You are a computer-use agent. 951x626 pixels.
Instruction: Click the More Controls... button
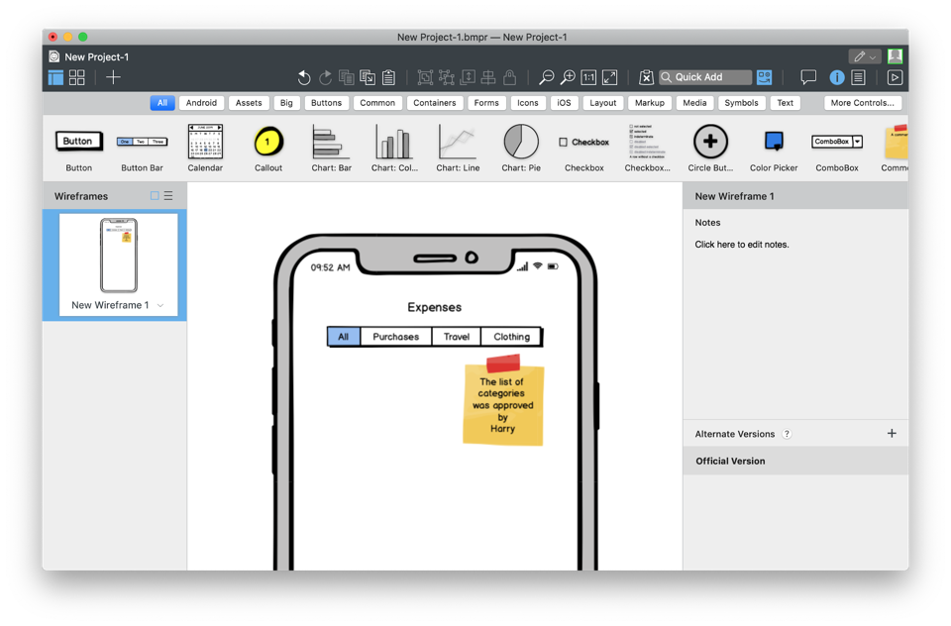[862, 103]
